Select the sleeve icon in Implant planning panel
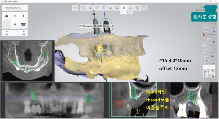This screenshot has height=119, width=219. (x=24, y=24)
